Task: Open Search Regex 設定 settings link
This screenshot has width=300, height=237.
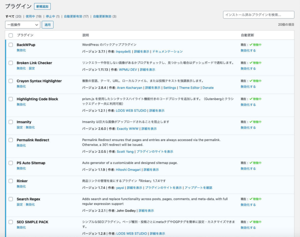Action: pos(20,205)
